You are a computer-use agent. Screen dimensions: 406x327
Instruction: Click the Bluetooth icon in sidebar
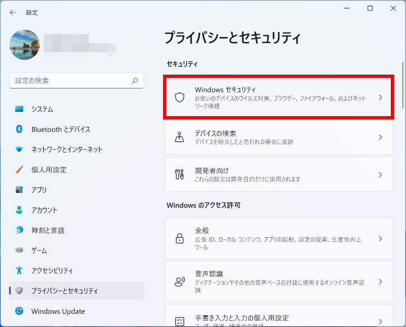(19, 129)
